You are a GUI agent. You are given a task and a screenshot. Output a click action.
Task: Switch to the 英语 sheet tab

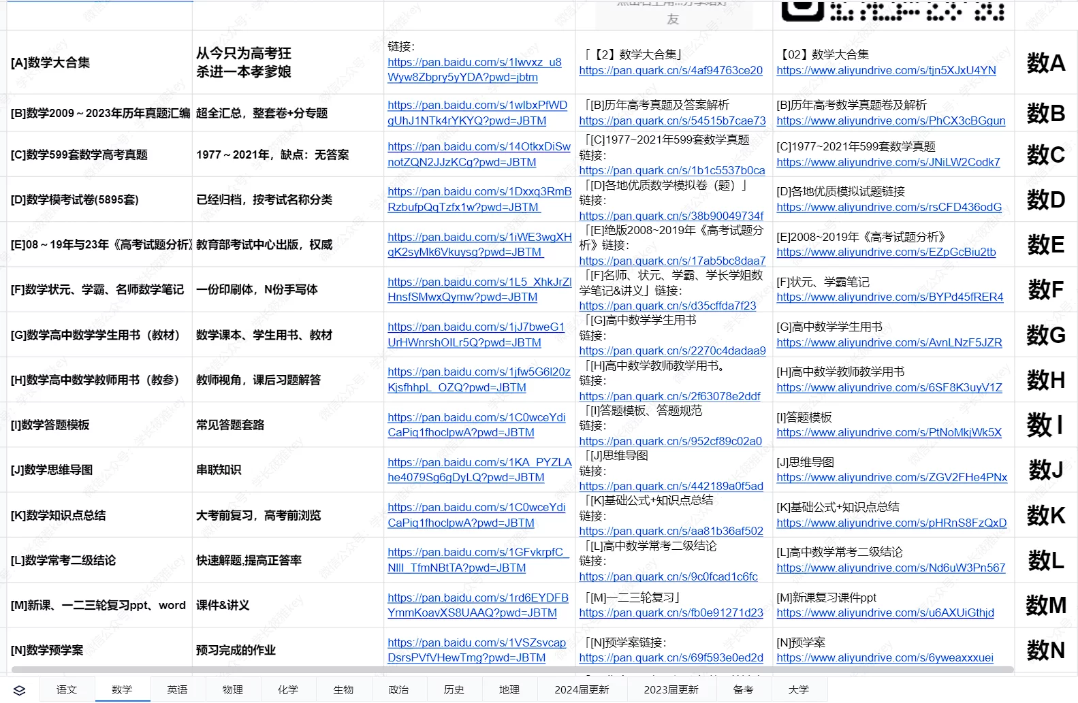coord(177,690)
